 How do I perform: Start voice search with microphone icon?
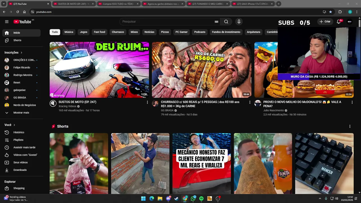(x=239, y=22)
